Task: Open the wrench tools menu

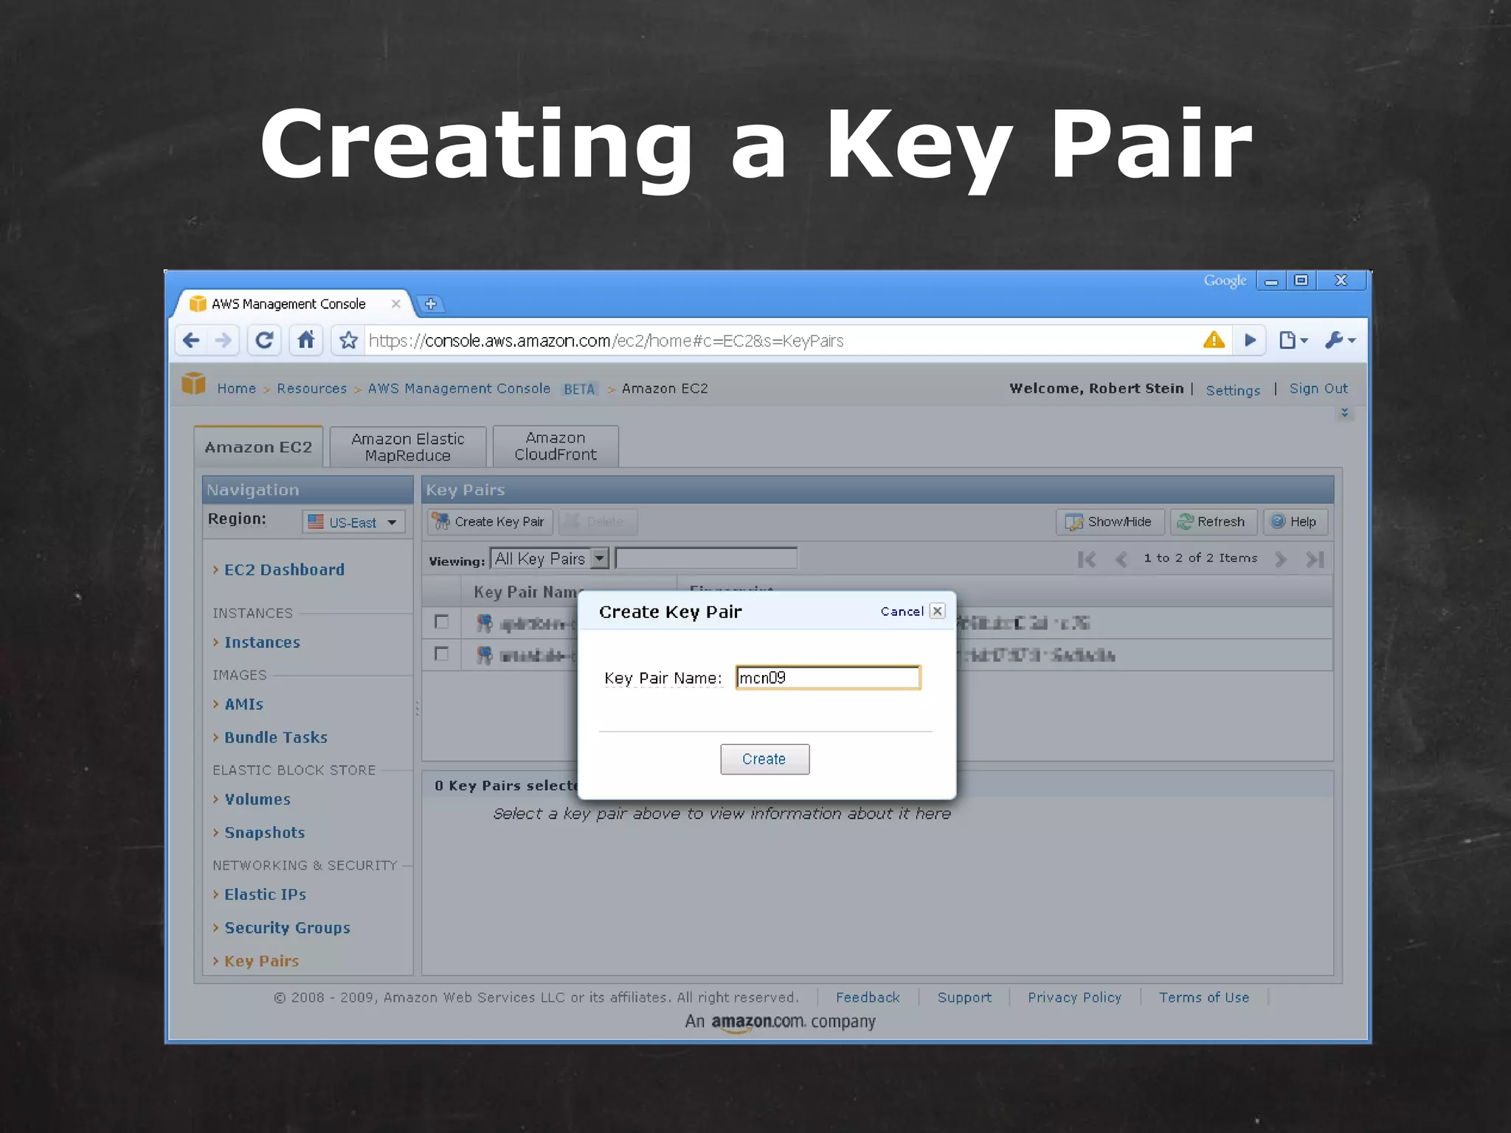Action: point(1340,340)
